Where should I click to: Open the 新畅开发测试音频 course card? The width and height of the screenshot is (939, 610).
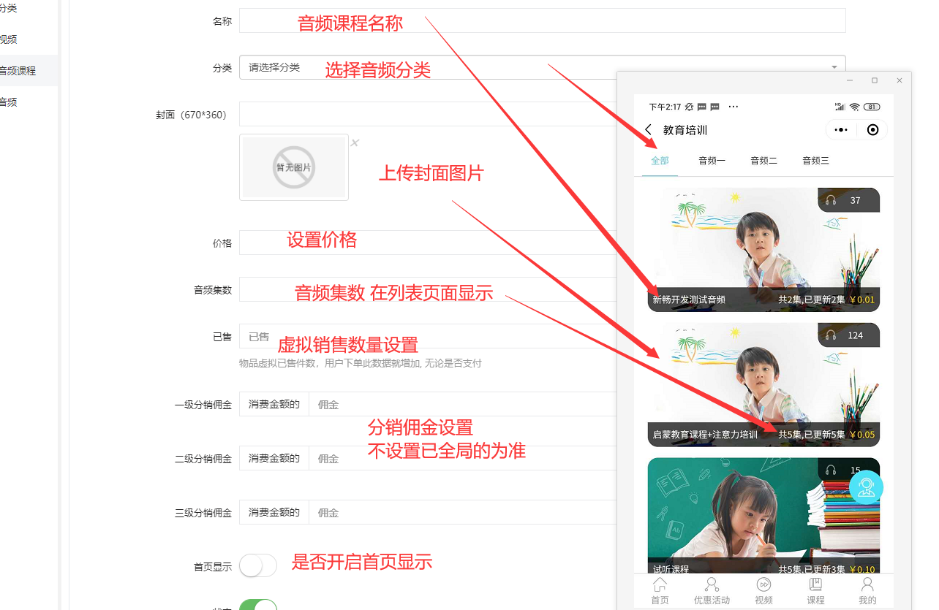[x=763, y=250]
